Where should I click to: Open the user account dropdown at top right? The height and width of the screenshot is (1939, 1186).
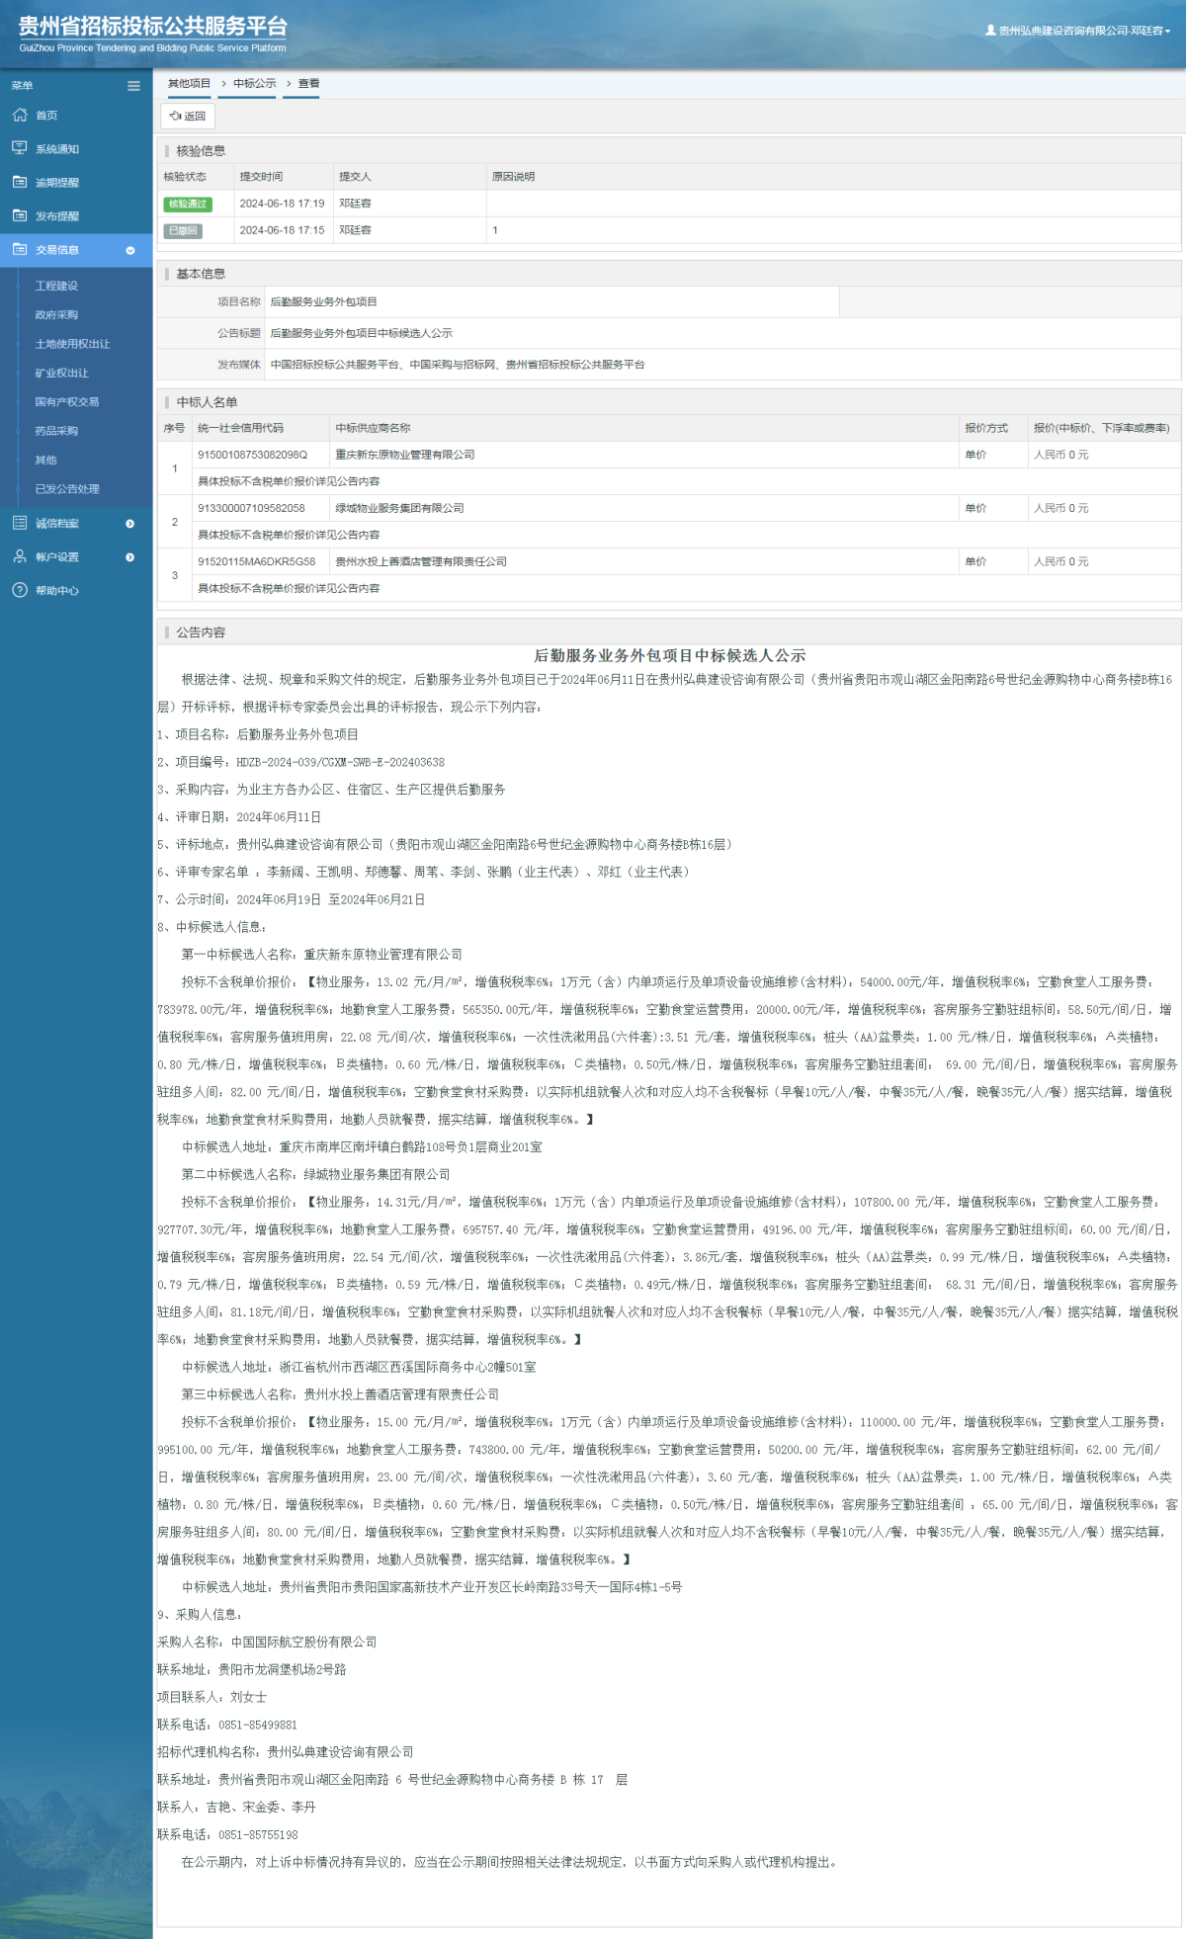[x=1078, y=31]
